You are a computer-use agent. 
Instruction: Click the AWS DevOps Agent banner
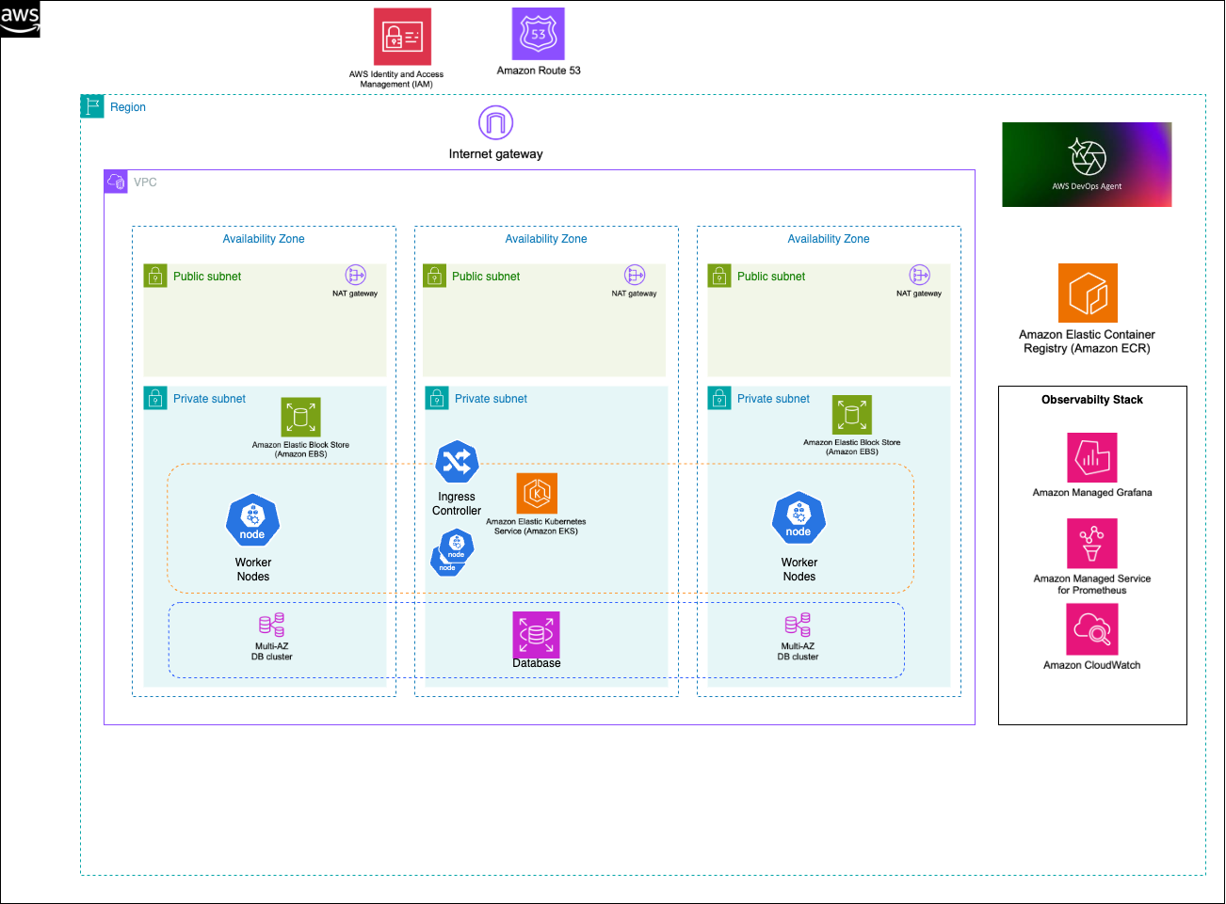[1087, 164]
